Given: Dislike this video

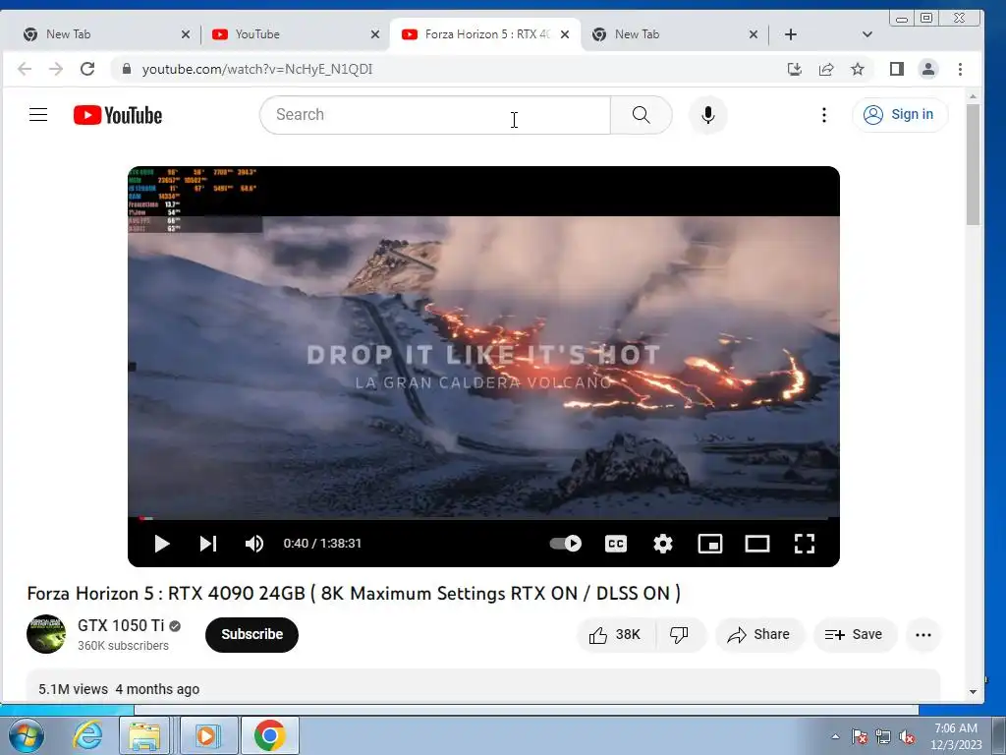Looking at the screenshot, I should [680, 635].
